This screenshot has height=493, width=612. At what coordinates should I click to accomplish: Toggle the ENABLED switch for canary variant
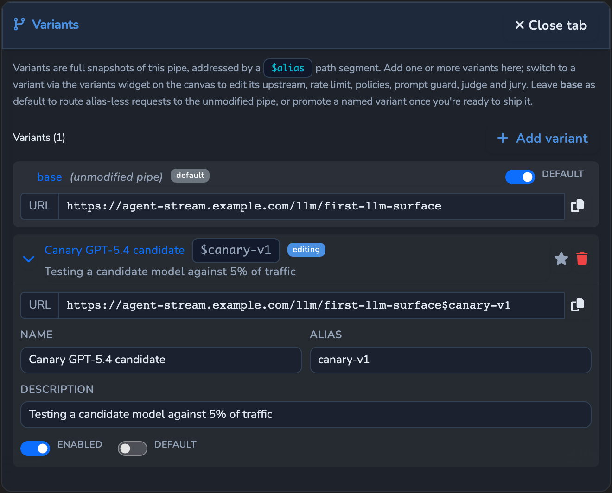tap(35, 448)
